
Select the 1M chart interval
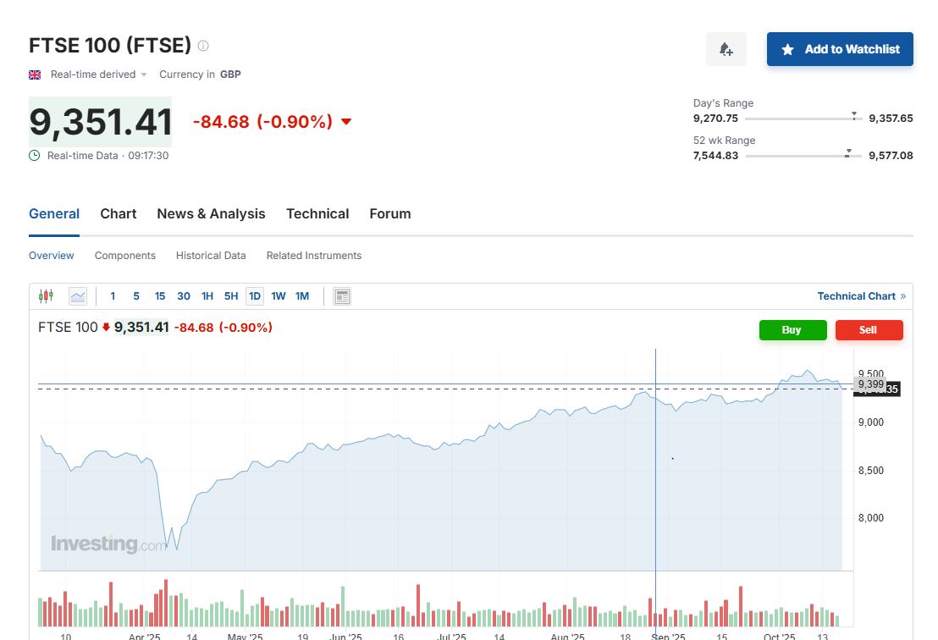[x=302, y=296]
